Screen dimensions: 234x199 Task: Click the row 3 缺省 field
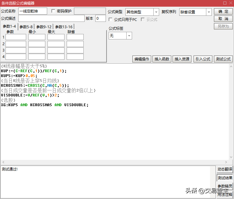pos(75,50)
